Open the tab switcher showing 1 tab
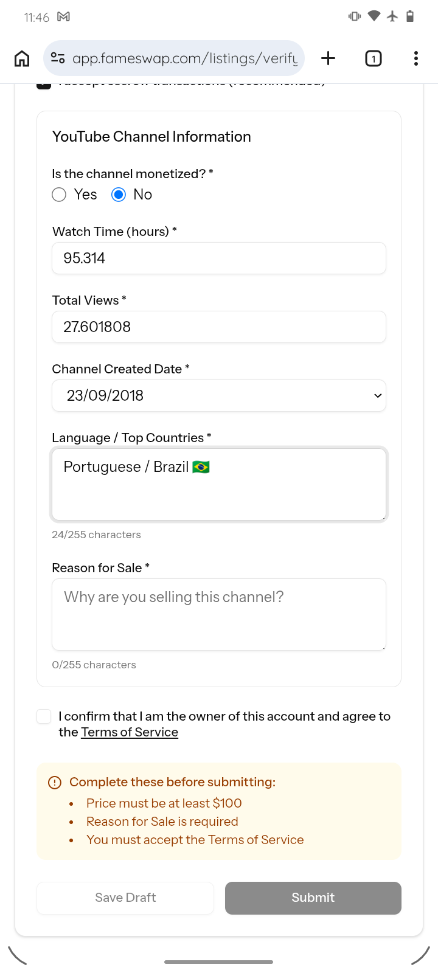 373,58
